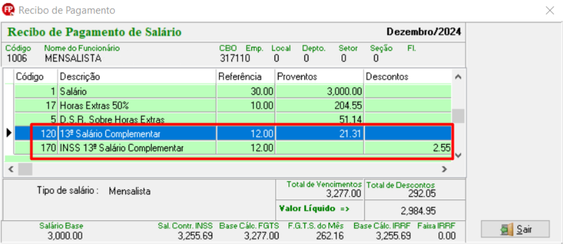Viewport: 563px width, 244px height.
Task: Click the Referência column header
Action: [x=246, y=77]
